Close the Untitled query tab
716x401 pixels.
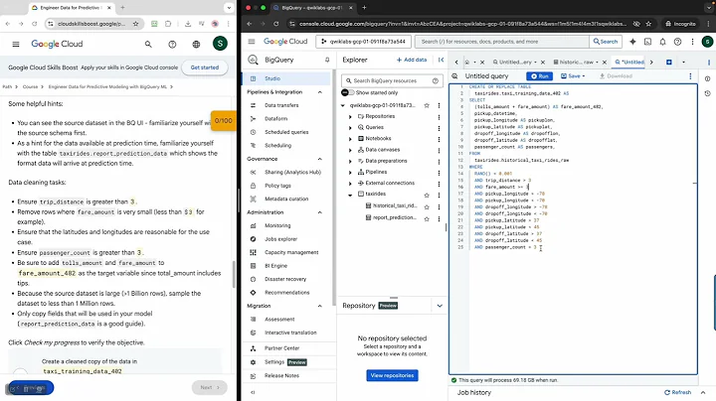[x=543, y=62]
